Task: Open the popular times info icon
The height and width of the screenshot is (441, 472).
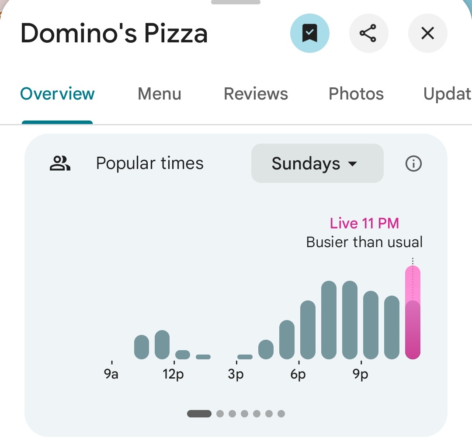Action: 413,164
